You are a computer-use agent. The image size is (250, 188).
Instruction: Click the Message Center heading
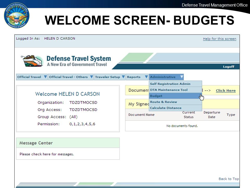click(36, 143)
